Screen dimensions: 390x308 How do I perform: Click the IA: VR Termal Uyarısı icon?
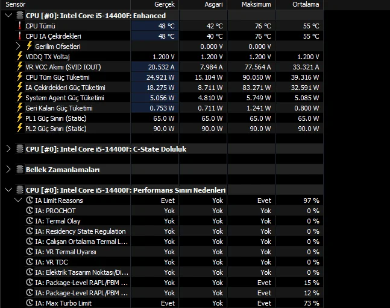point(30,251)
